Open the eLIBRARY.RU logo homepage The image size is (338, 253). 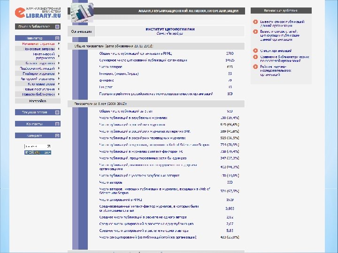[38, 13]
